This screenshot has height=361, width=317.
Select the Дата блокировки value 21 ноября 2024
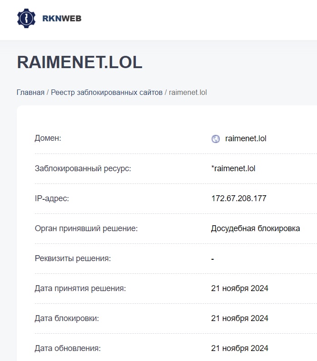(x=240, y=318)
